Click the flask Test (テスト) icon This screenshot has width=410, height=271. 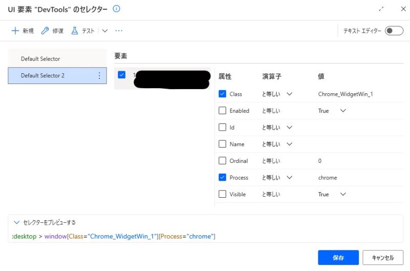point(75,31)
